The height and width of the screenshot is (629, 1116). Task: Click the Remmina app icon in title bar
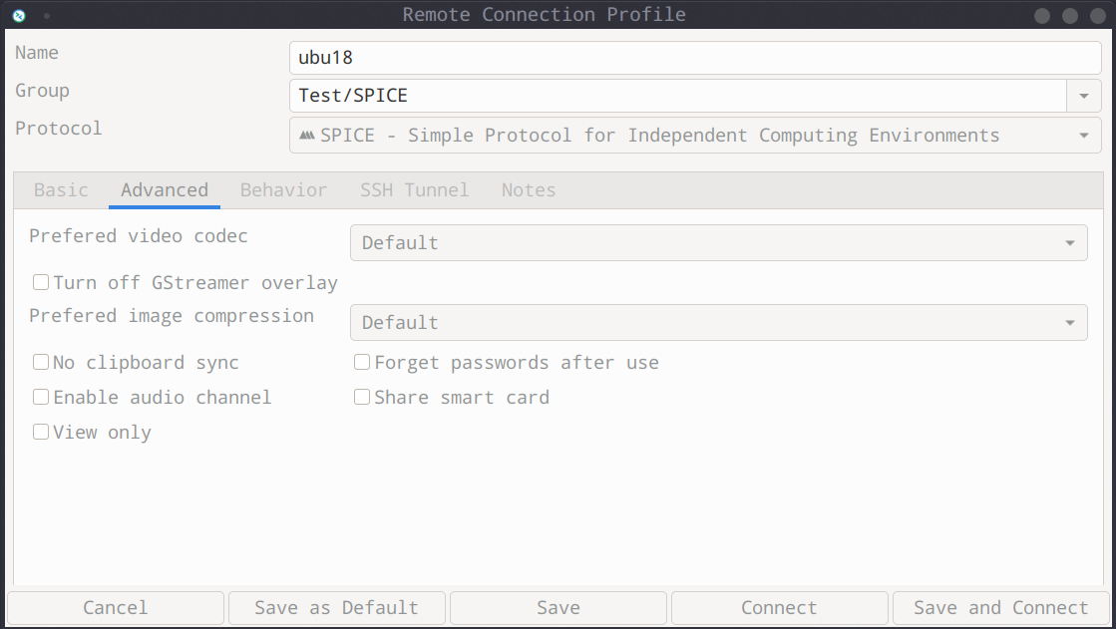(x=18, y=15)
